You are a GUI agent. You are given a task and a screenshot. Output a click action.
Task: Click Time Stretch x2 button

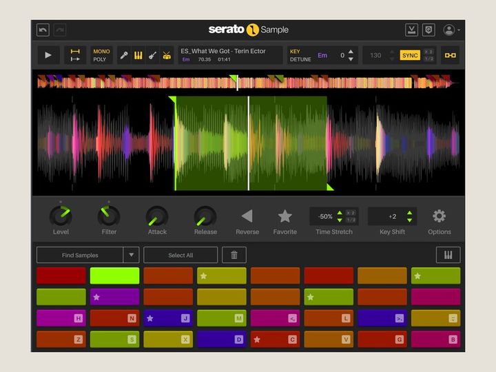[351, 213]
